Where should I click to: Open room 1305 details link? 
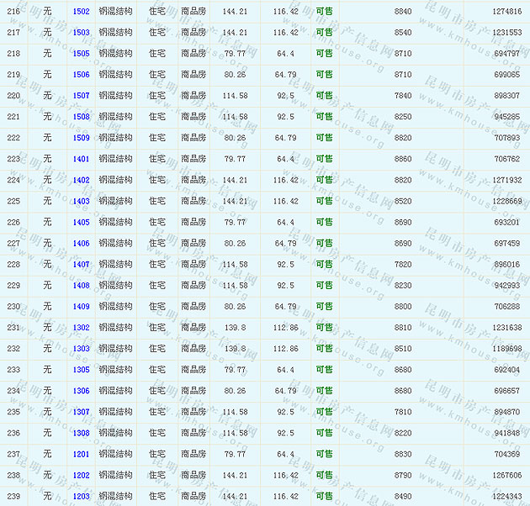(81, 370)
